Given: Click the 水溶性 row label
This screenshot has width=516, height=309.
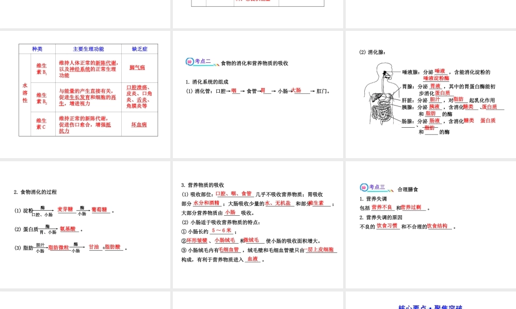Looking at the screenshot, I should [x=25, y=93].
